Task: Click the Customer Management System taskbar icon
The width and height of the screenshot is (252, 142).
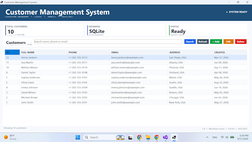Action: (174, 137)
